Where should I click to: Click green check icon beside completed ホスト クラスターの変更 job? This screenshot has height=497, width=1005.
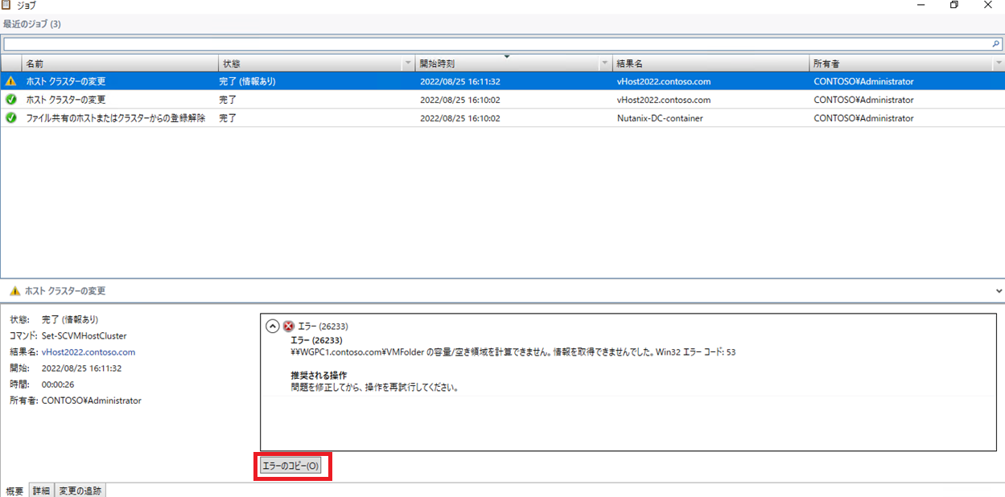click(10, 100)
